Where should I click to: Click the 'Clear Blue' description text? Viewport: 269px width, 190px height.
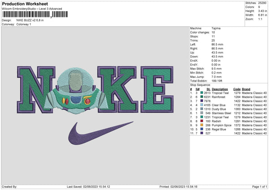click(219, 105)
